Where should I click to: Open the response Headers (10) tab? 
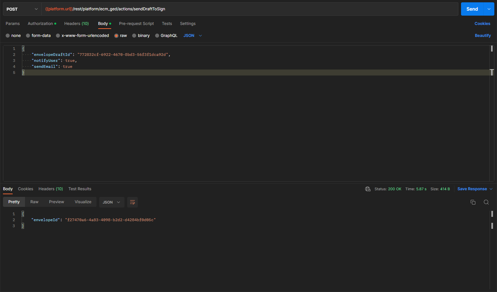[x=51, y=189]
